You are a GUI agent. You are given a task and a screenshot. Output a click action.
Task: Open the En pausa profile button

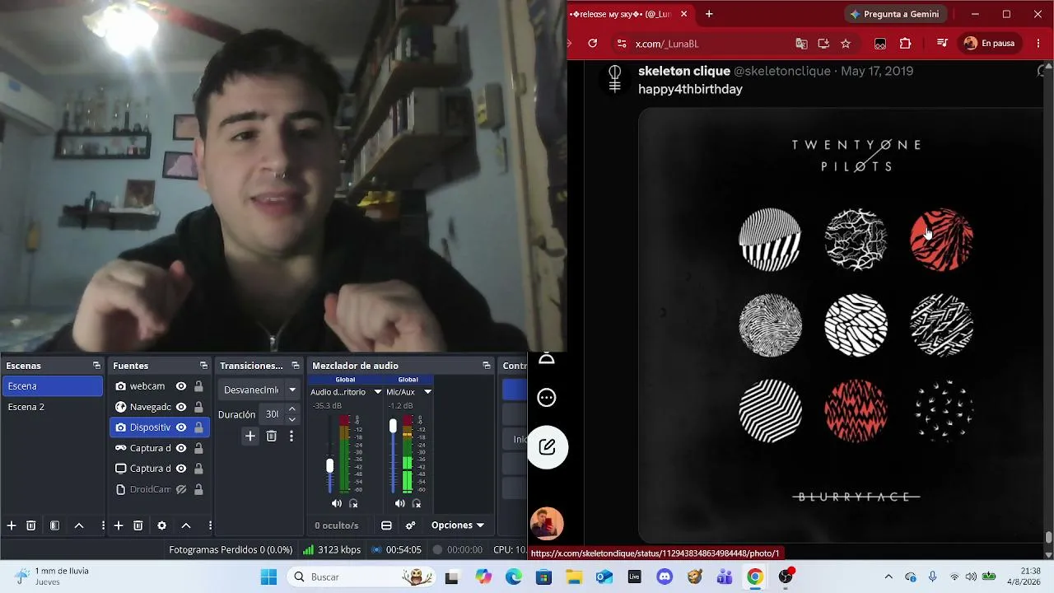click(991, 44)
